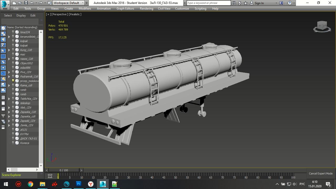The height and width of the screenshot is (189, 336).
Task: Expand the Kung_Cdt tree node
Action: [9, 50]
